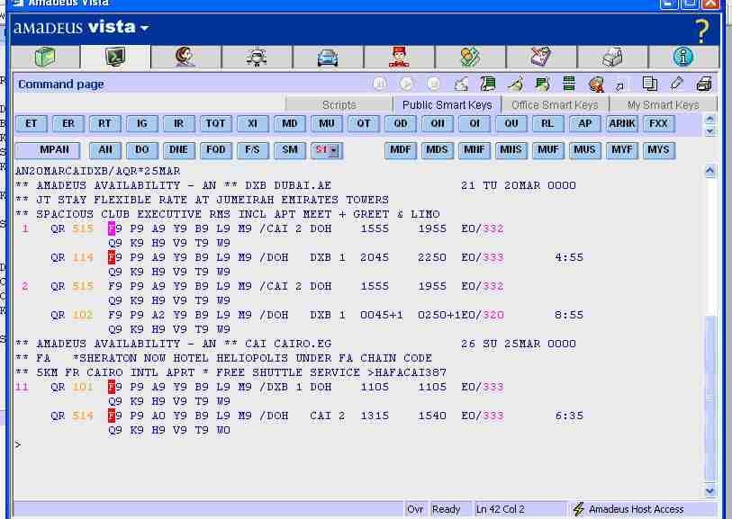Click the MPAN smart key
Screen dimensions: 732x519
click(48, 150)
